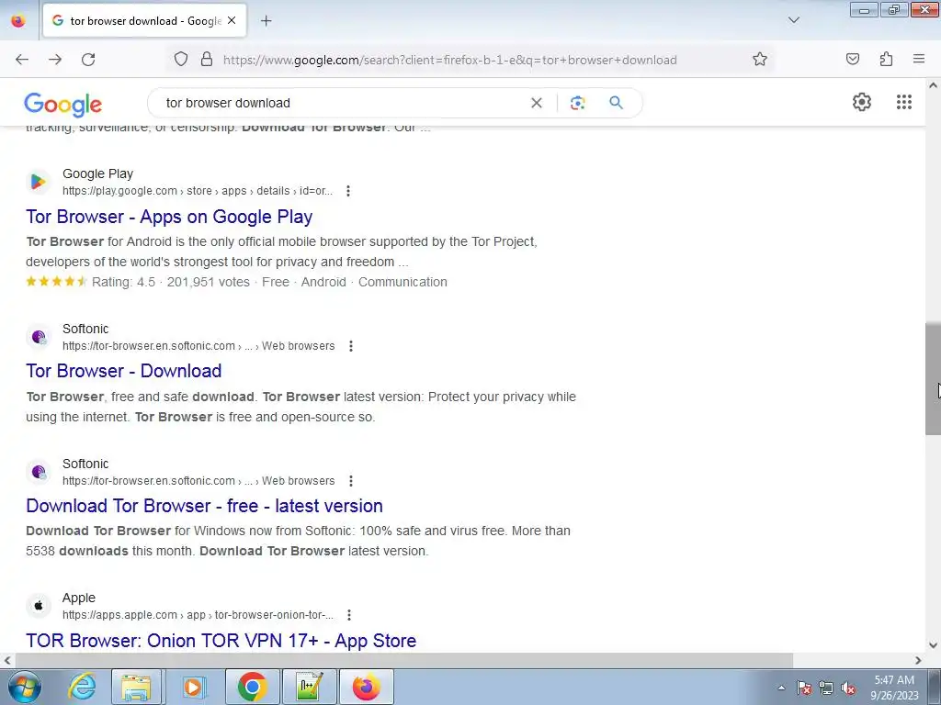Open the taskbar clock 5:47 AM
Image resolution: width=941 pixels, height=705 pixels.
[894, 688]
